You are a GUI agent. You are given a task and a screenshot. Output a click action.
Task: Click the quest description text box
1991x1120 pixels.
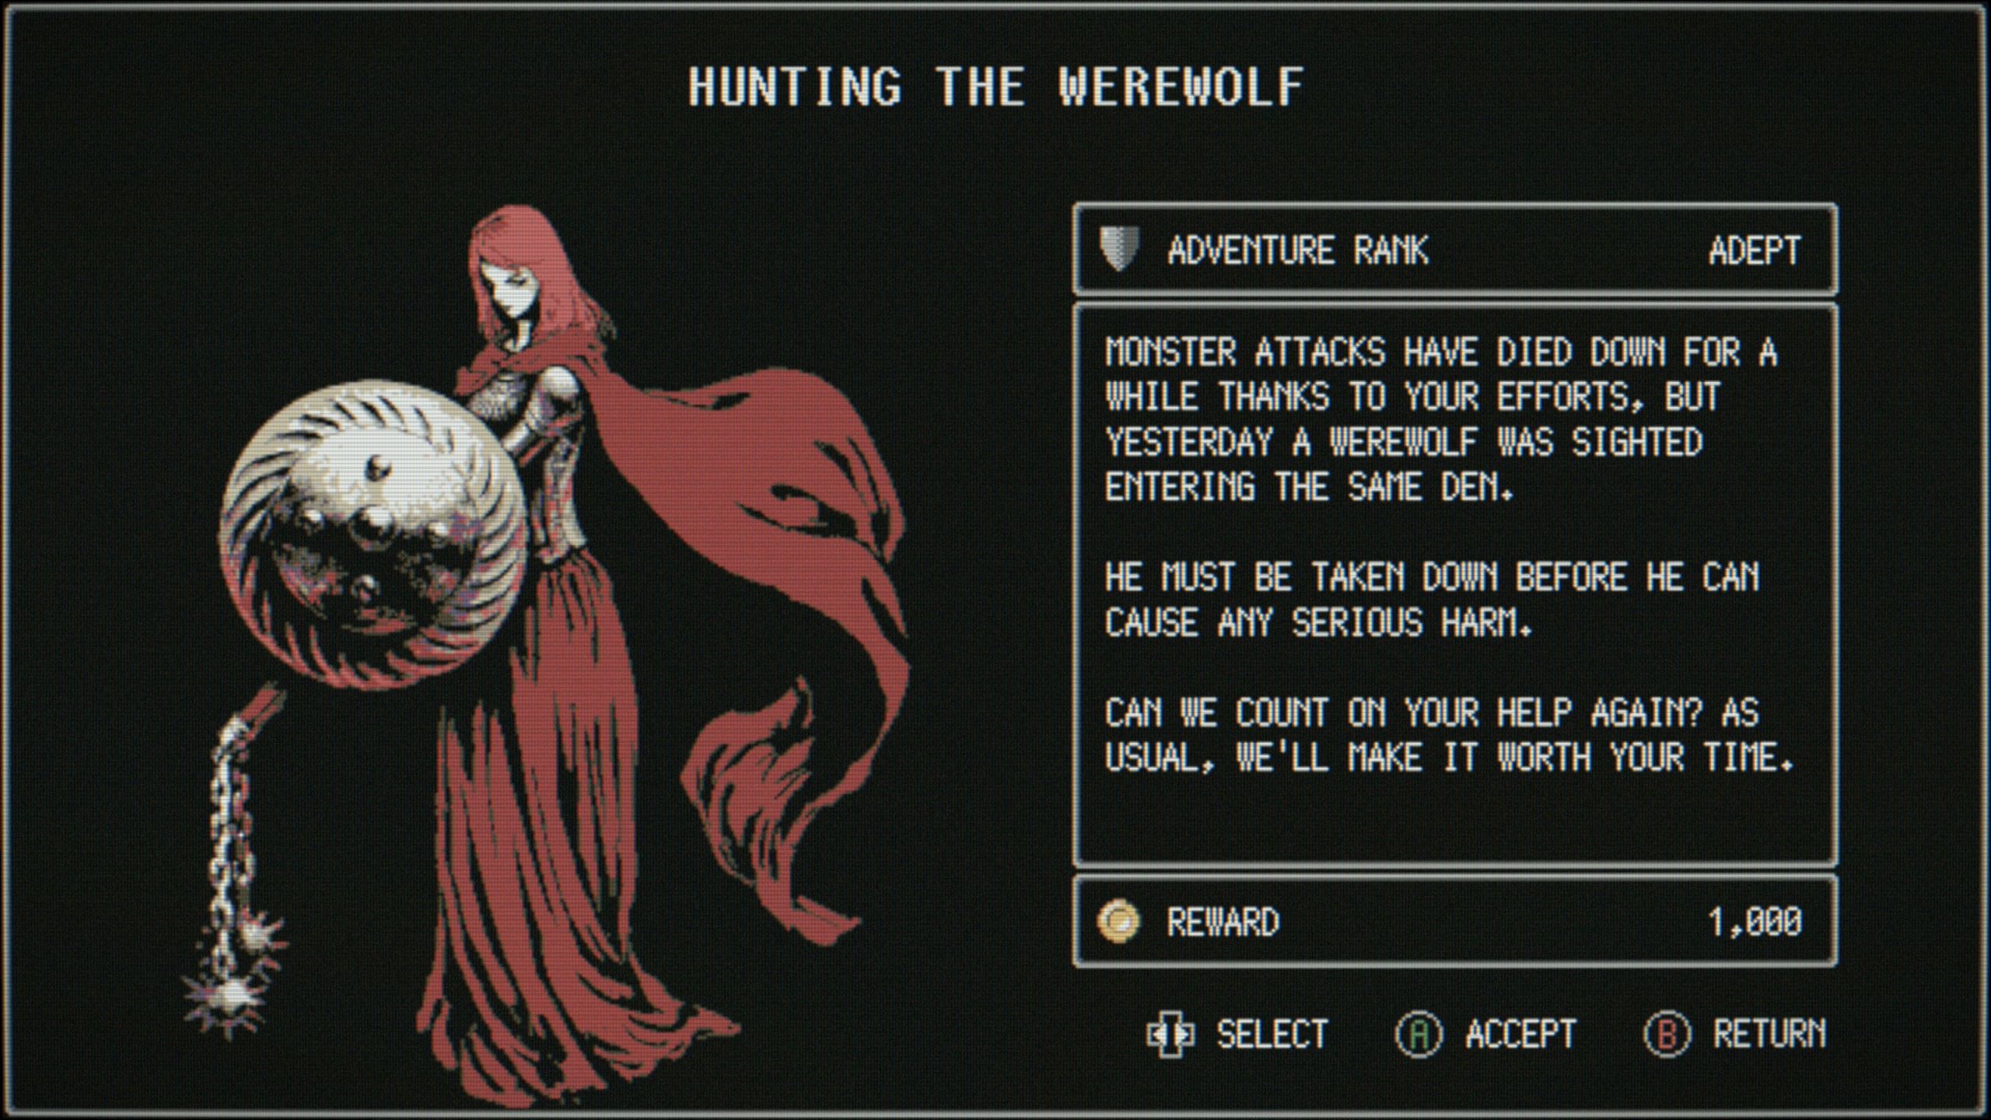tap(1455, 585)
